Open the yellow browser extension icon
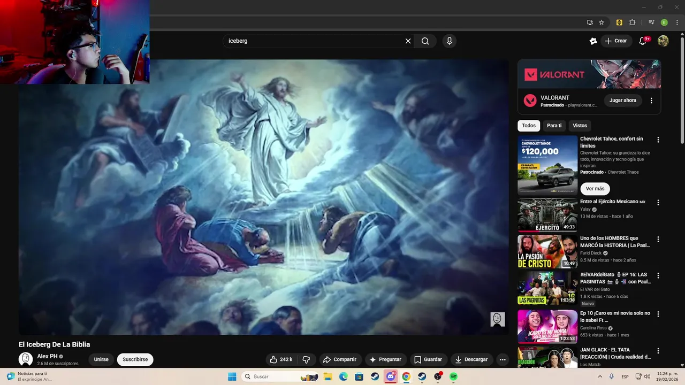The height and width of the screenshot is (385, 685). 619,22
